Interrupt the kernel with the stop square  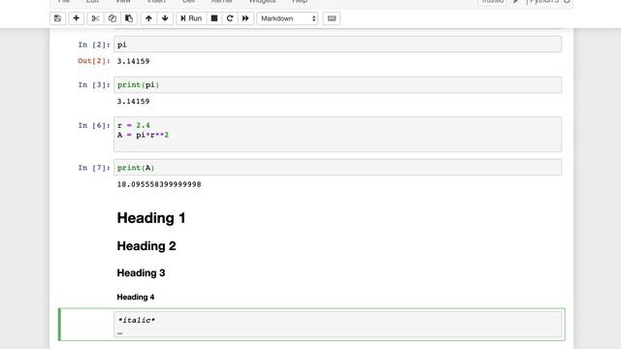214,18
